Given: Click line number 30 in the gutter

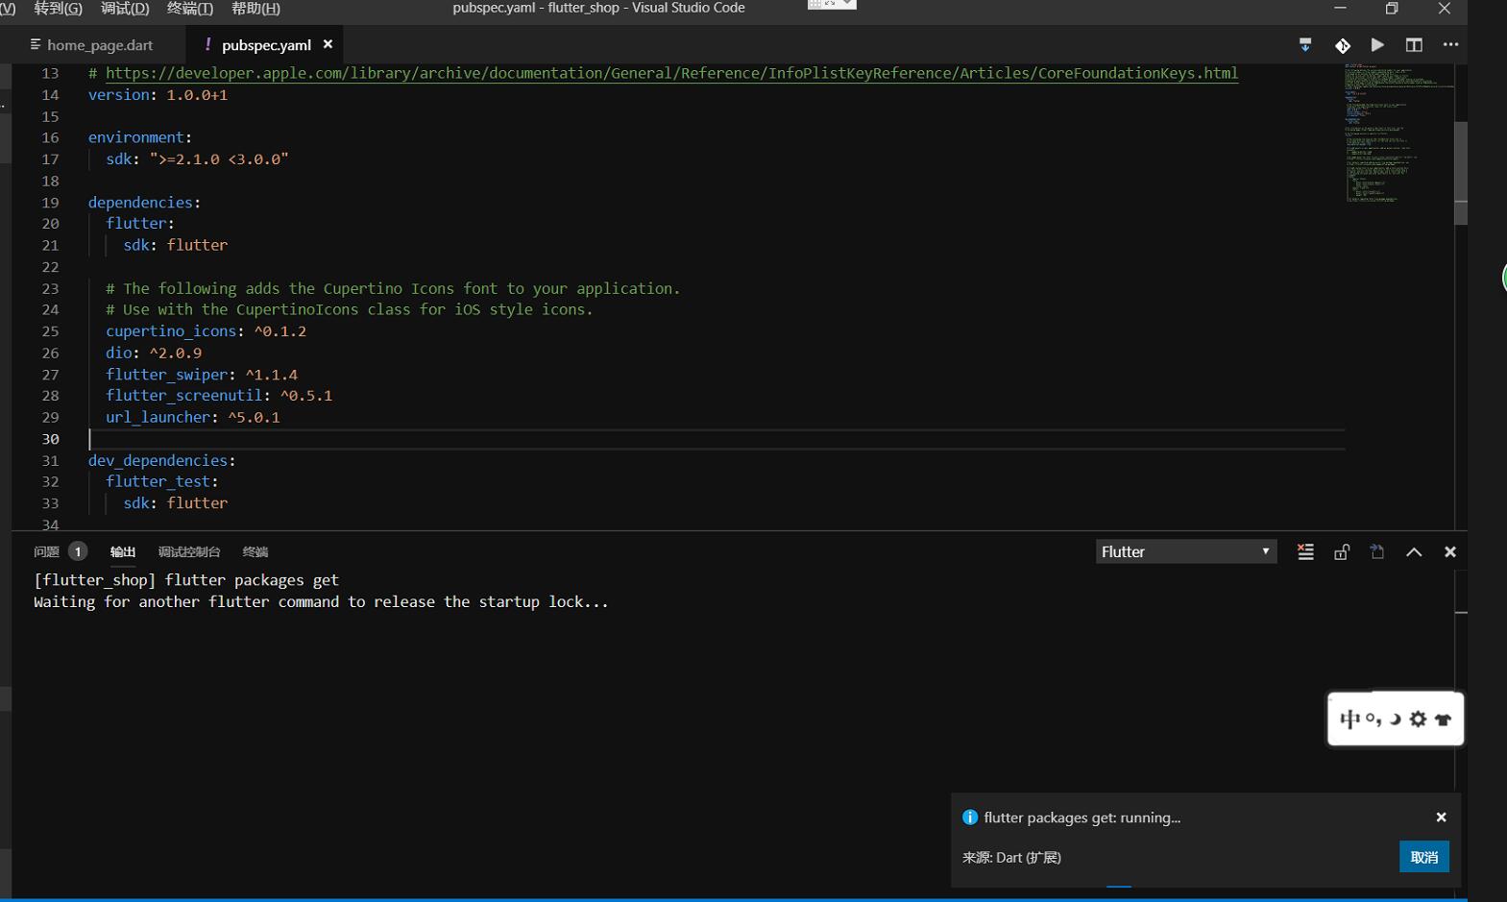Looking at the screenshot, I should pos(50,439).
